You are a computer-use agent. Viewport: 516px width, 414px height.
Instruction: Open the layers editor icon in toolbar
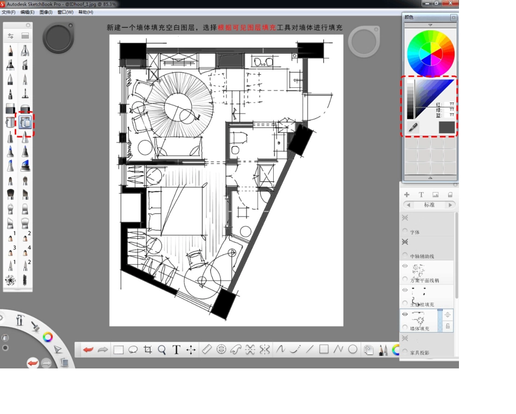(x=369, y=350)
